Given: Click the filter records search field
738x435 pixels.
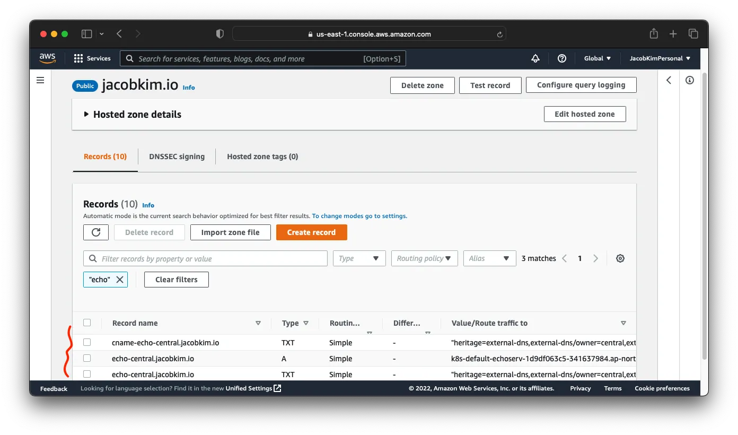Looking at the screenshot, I should (205, 258).
